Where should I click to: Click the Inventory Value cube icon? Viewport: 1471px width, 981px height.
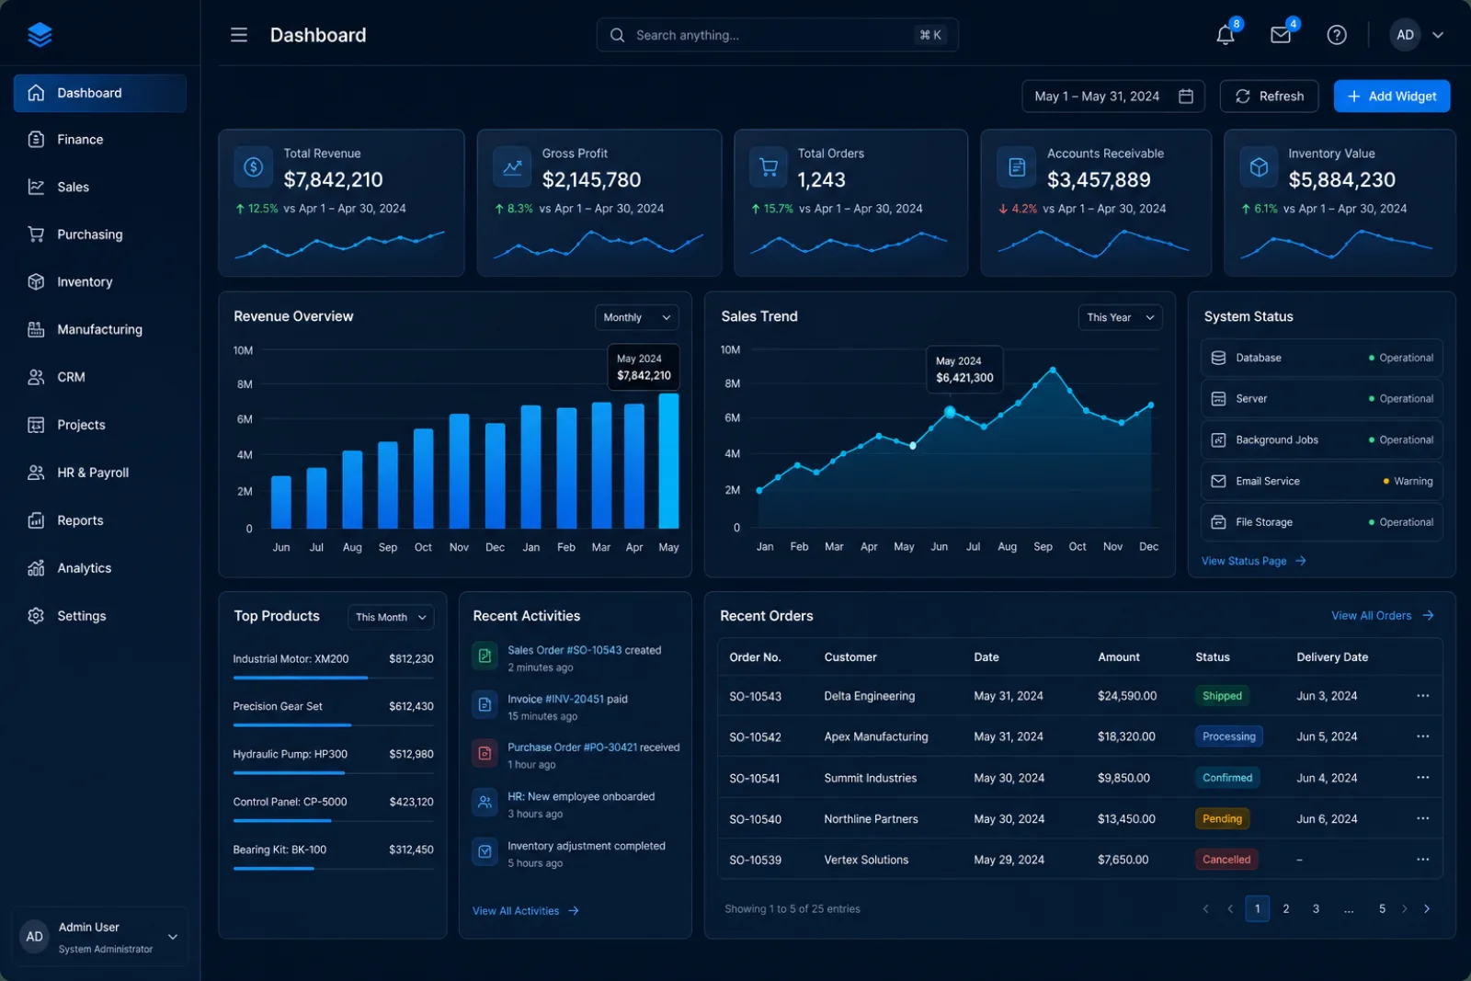coord(1260,167)
